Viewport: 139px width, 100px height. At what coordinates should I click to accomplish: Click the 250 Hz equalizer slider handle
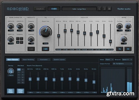(x=71, y=30)
